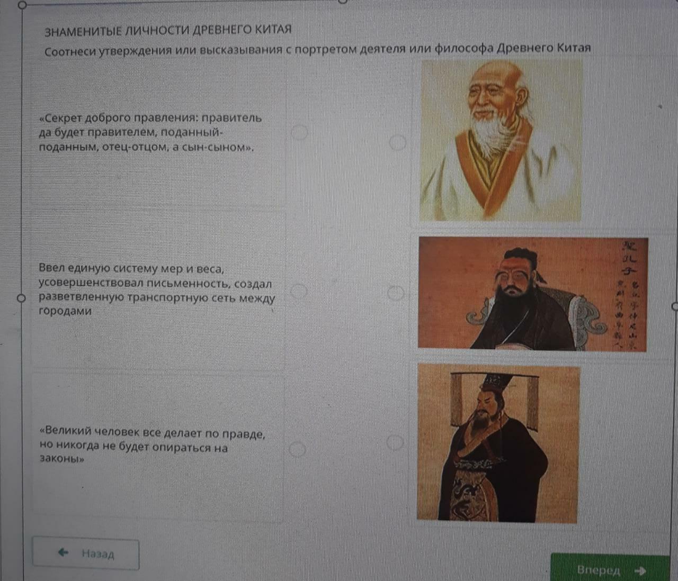Click the right arrow icon on Вперед

(640, 570)
